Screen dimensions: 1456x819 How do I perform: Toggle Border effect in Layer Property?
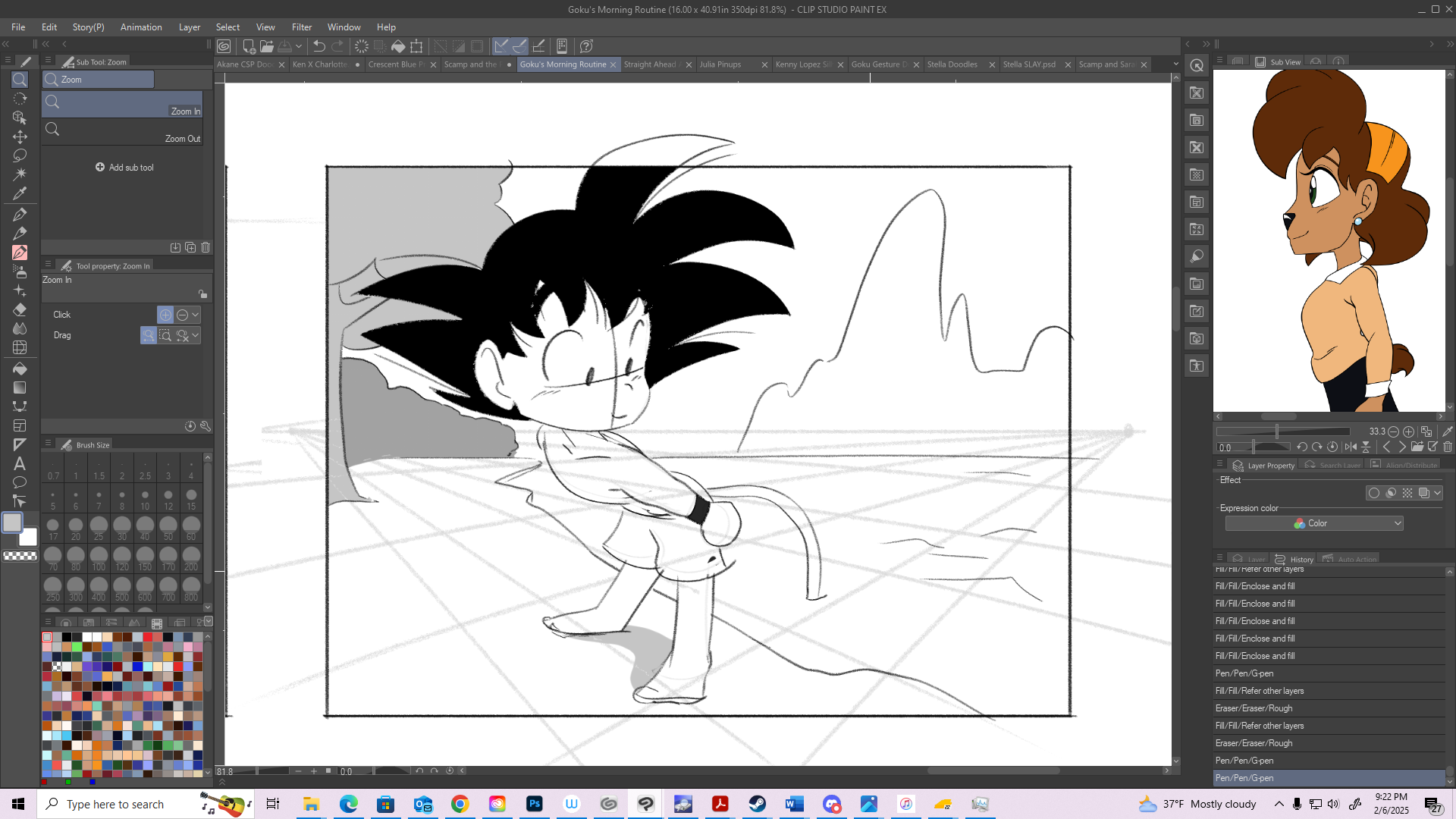click(x=1373, y=493)
